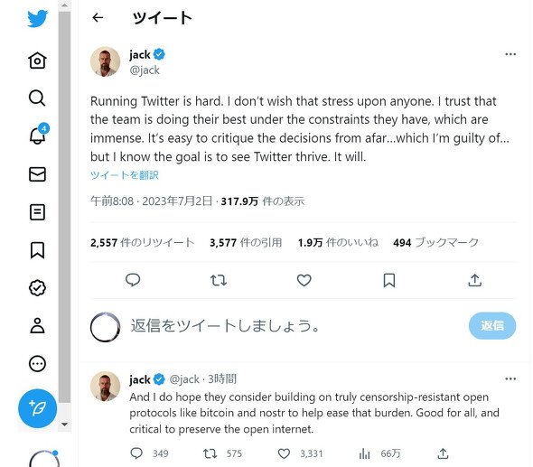This screenshot has height=467, width=533.
Task: Open the search magnifier in sidebar
Action: point(37,98)
